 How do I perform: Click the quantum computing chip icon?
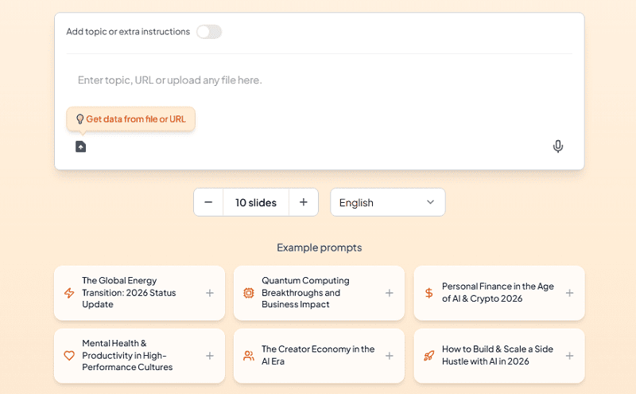point(249,293)
